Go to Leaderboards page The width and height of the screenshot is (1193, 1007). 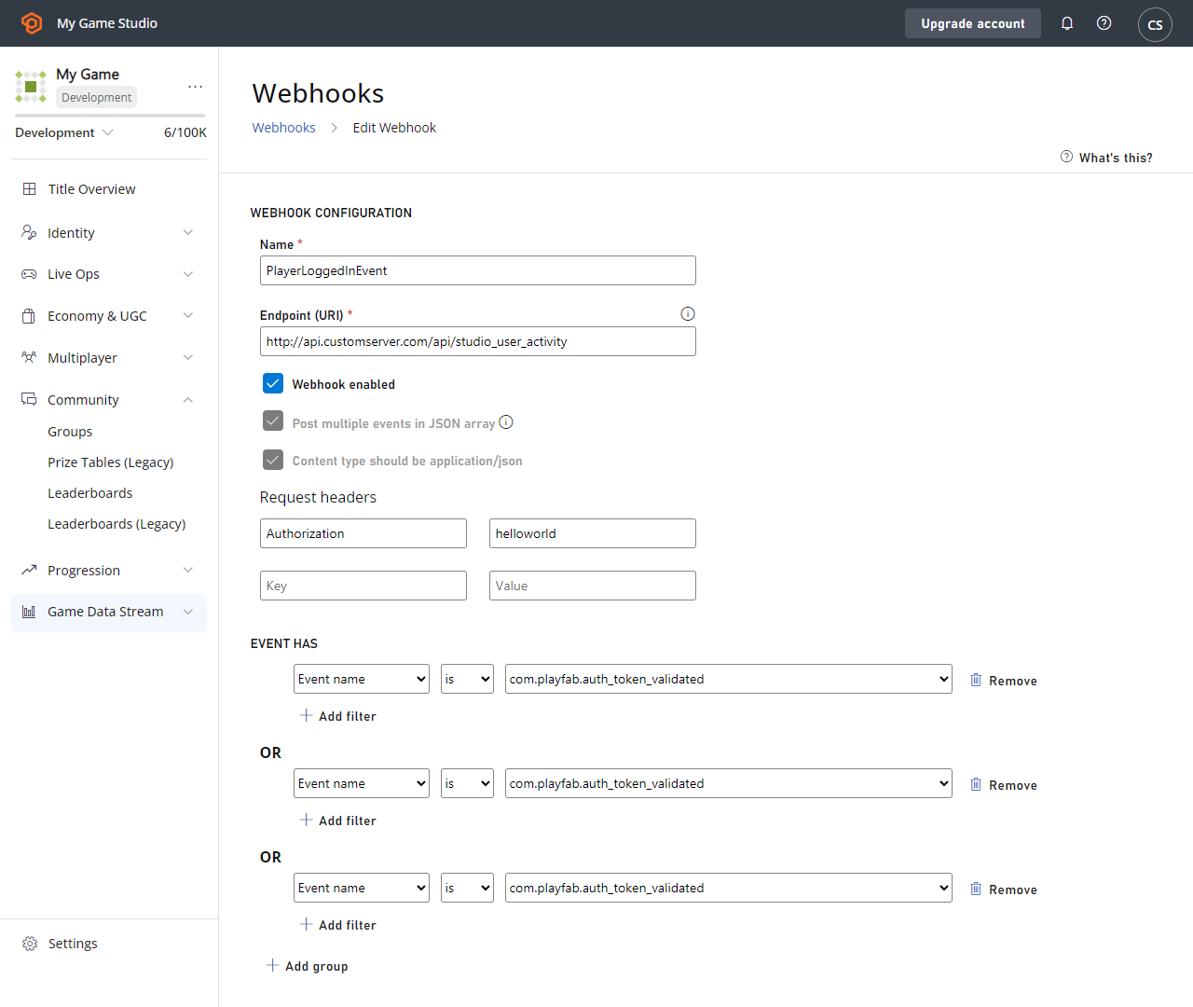tap(90, 493)
